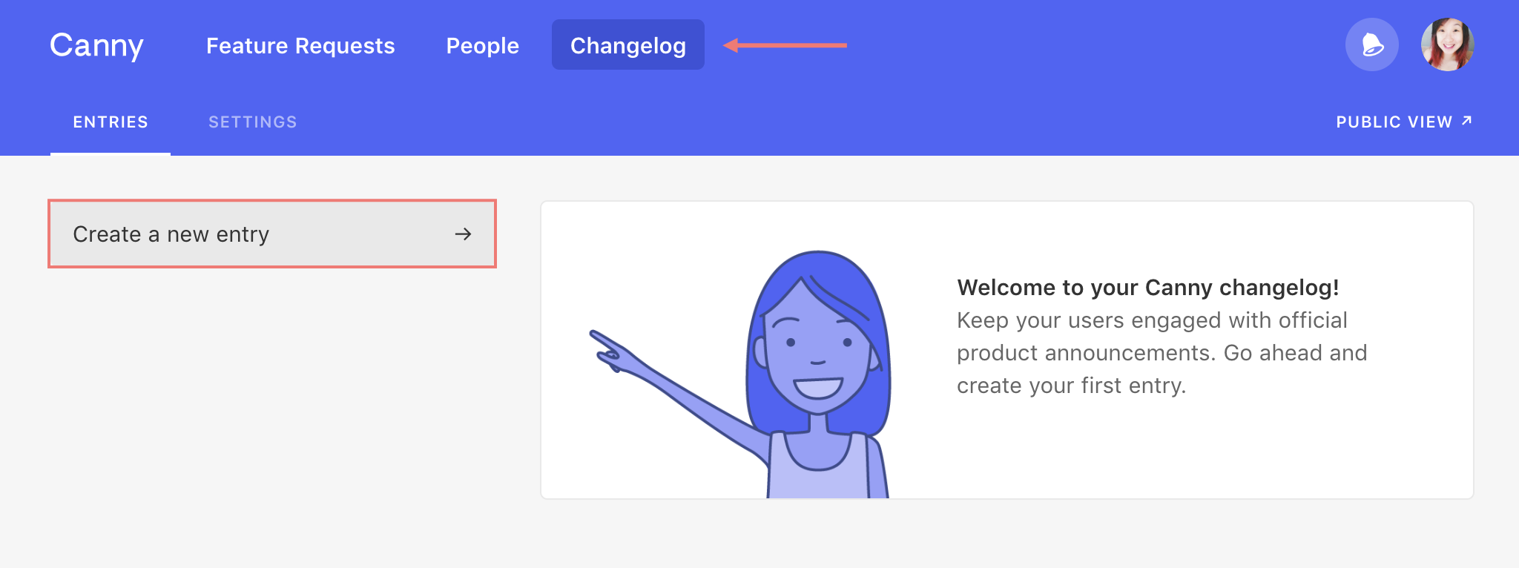Click the 'Keep your users engaged' description text
The image size is (1519, 568).
(1162, 353)
